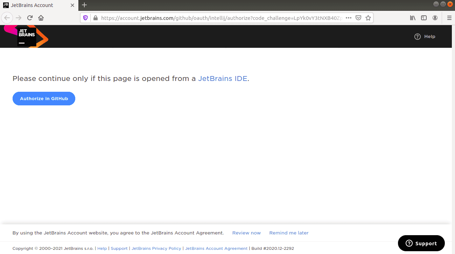This screenshot has width=455, height=254.
Task: Open Firefox hamburger menu
Action: click(x=449, y=18)
